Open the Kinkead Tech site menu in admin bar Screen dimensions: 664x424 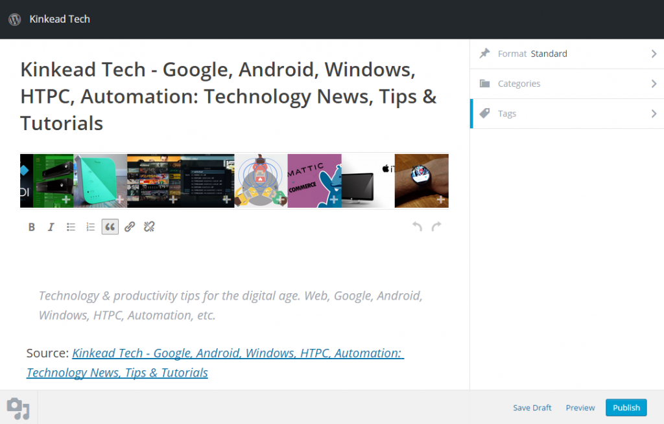tap(60, 19)
